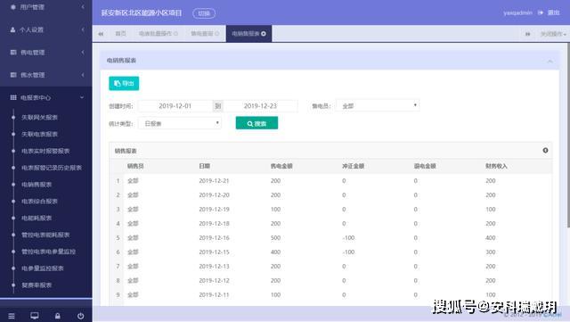The height and width of the screenshot is (322, 570).
Task: Open the 统计类型 dropdown showing 日报表
Action: click(x=180, y=123)
